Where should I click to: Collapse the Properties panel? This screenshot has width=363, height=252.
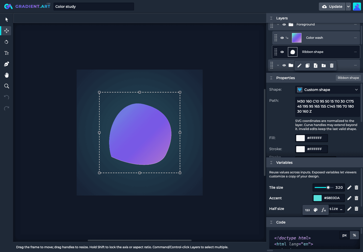(271, 78)
